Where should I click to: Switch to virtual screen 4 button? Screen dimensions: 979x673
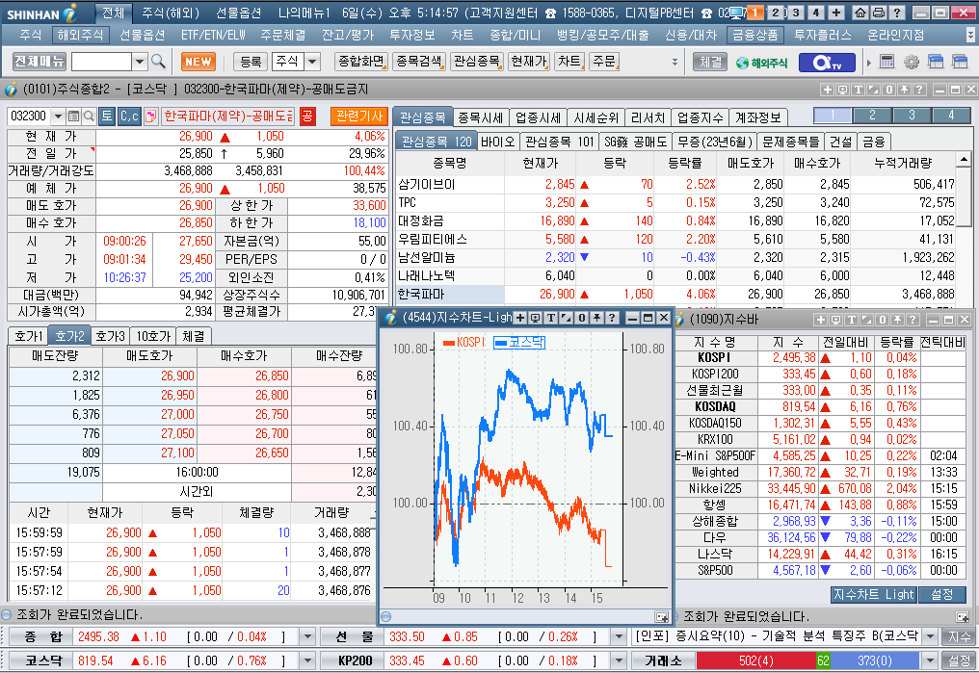815,13
